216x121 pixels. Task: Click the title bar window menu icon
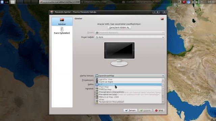(x=52, y=12)
